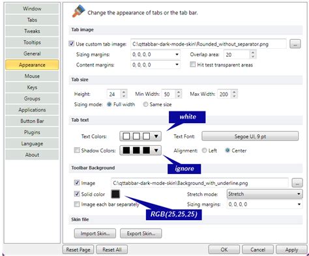The height and width of the screenshot is (256, 309).
Task: Open the Keys settings category
Action: 32,87
